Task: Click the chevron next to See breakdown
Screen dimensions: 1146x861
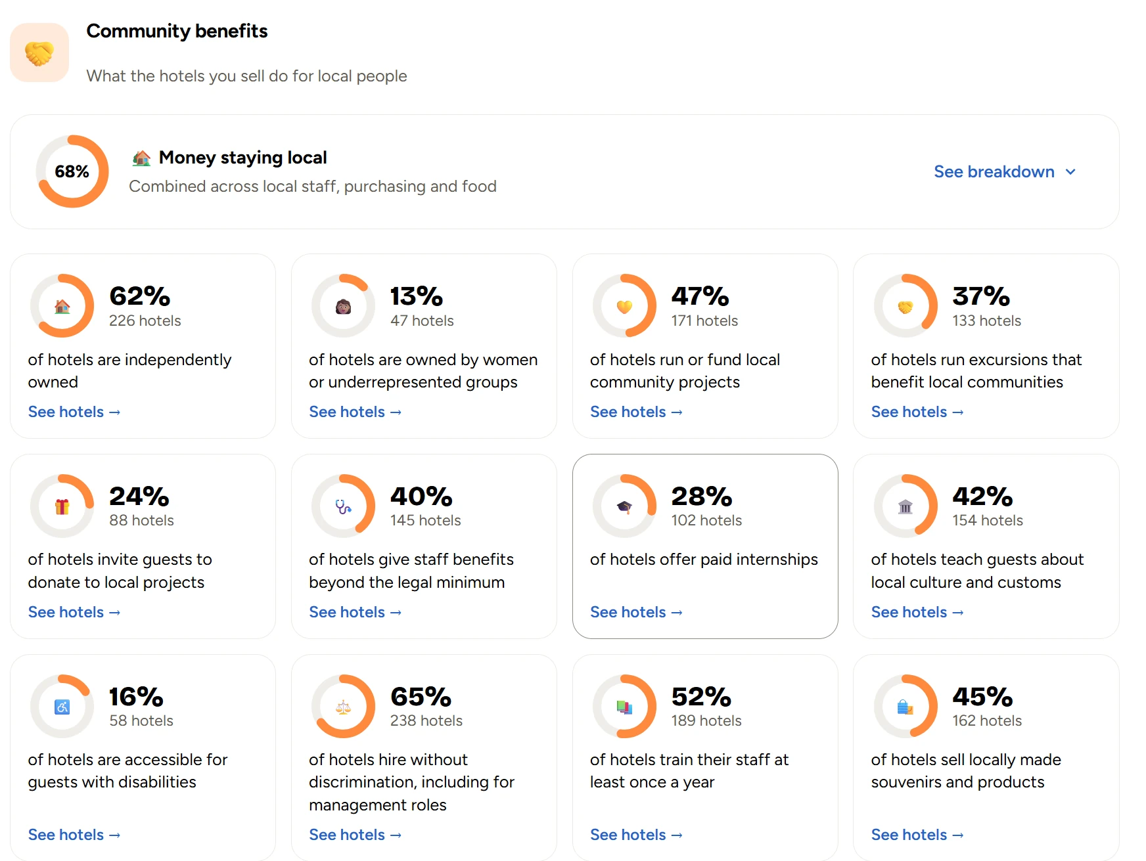Action: [1070, 172]
